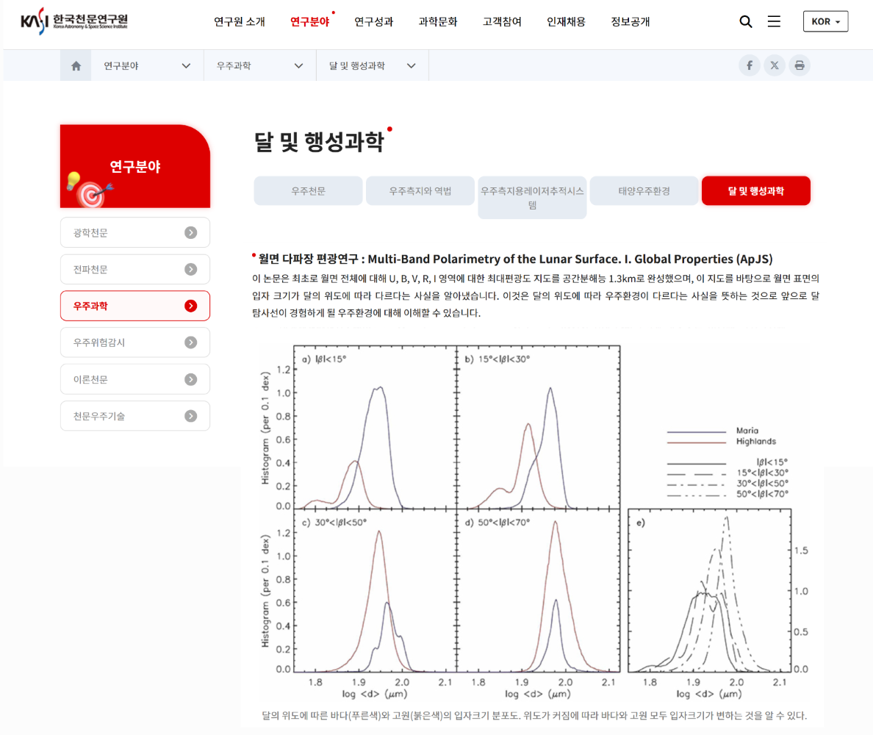Select the 우주측지와 역법 tab

pos(420,191)
